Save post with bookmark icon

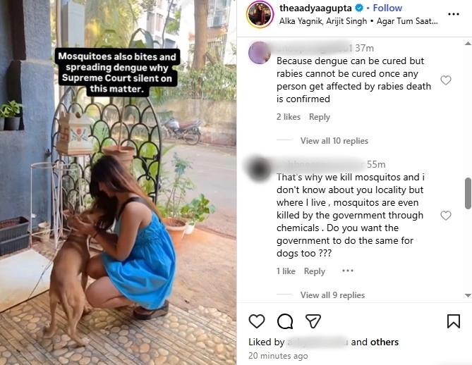click(x=454, y=321)
